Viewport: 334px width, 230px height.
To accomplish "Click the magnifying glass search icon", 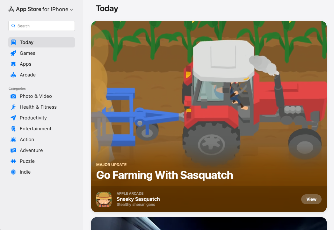I will (13, 26).
